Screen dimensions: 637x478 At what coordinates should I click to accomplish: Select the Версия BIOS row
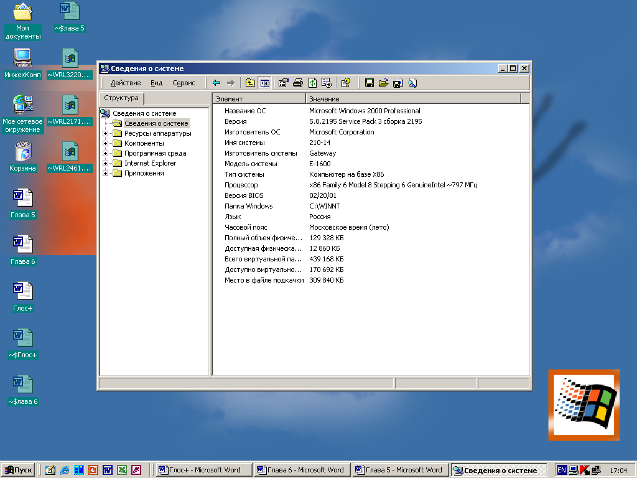pos(371,195)
